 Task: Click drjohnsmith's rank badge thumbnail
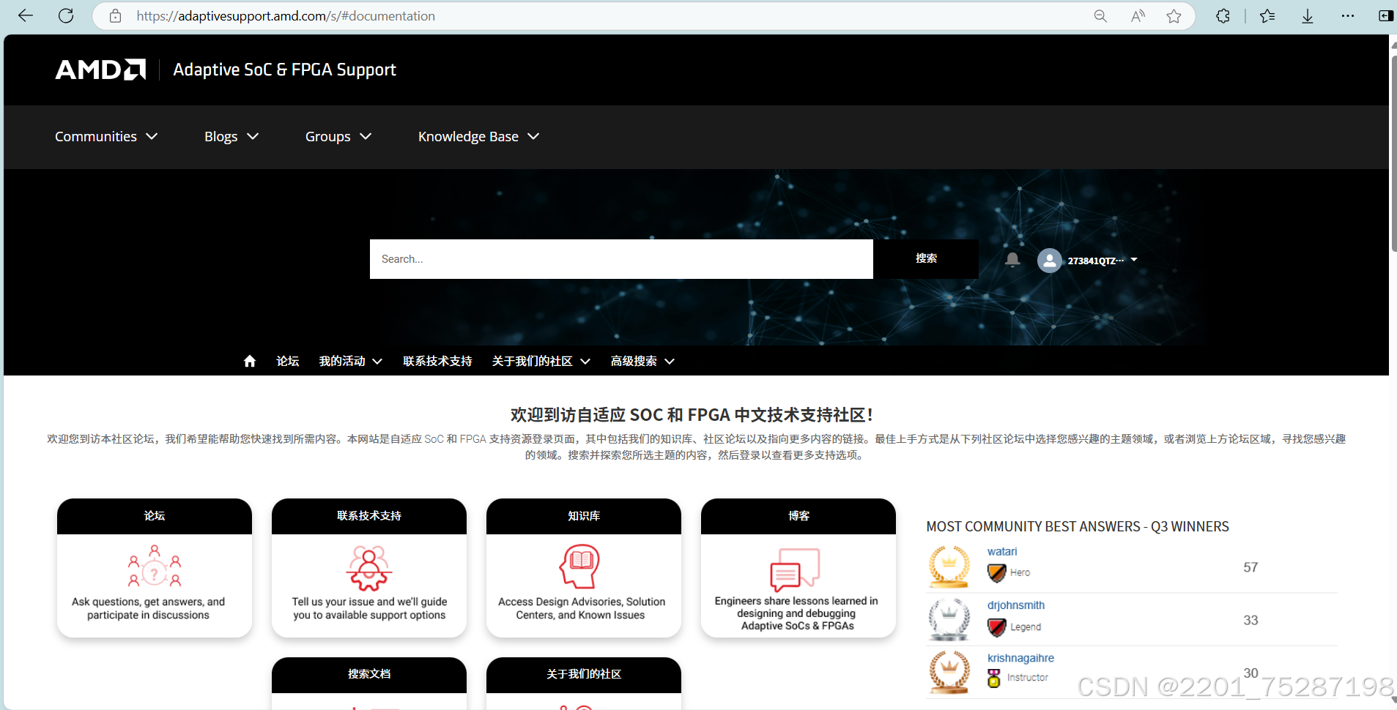[949, 619]
